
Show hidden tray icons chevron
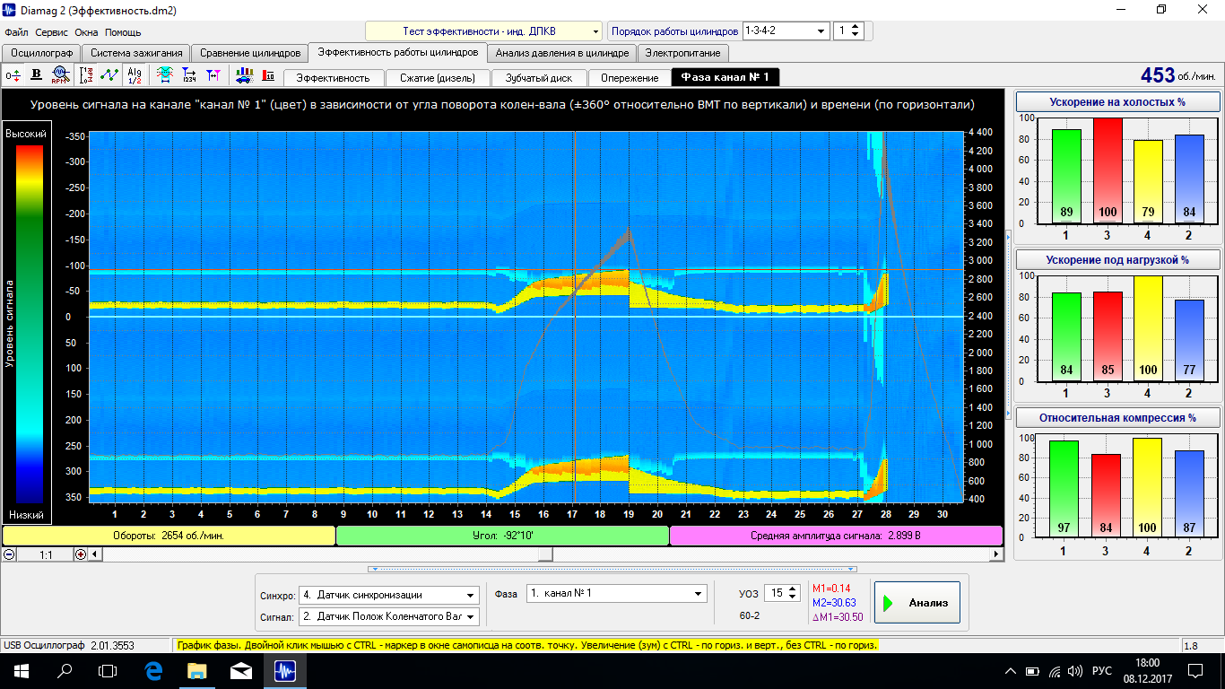click(1012, 671)
